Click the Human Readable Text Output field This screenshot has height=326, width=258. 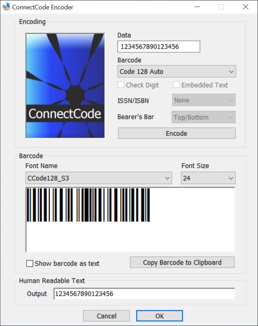point(144,293)
